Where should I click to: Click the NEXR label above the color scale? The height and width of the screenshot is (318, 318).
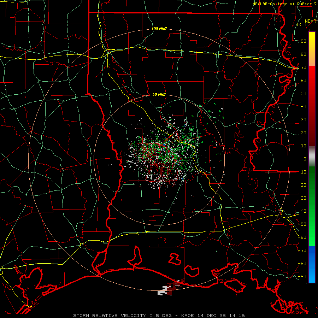coord(311,21)
